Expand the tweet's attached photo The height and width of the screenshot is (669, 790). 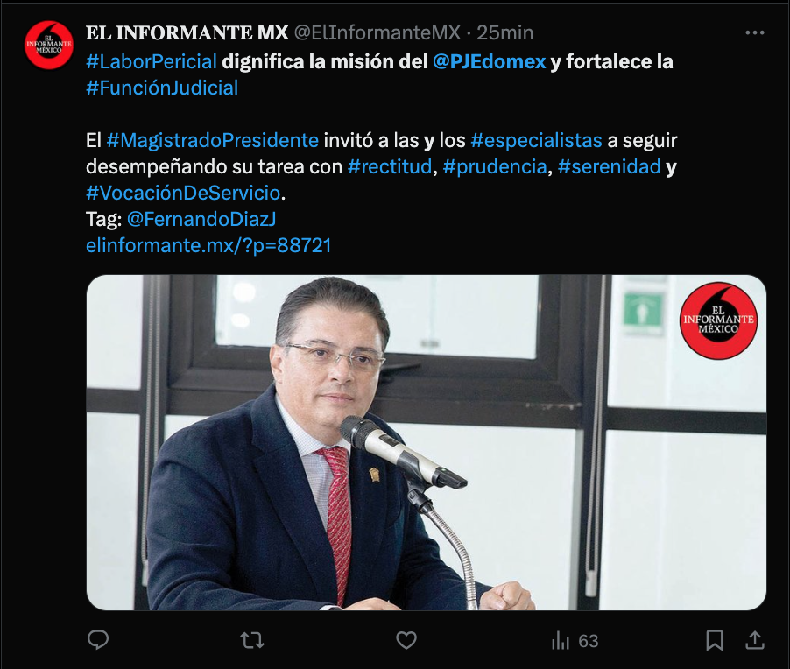pyautogui.click(x=427, y=442)
